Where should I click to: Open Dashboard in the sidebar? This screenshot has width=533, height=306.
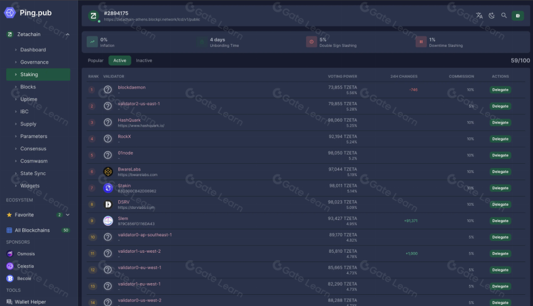pos(33,49)
